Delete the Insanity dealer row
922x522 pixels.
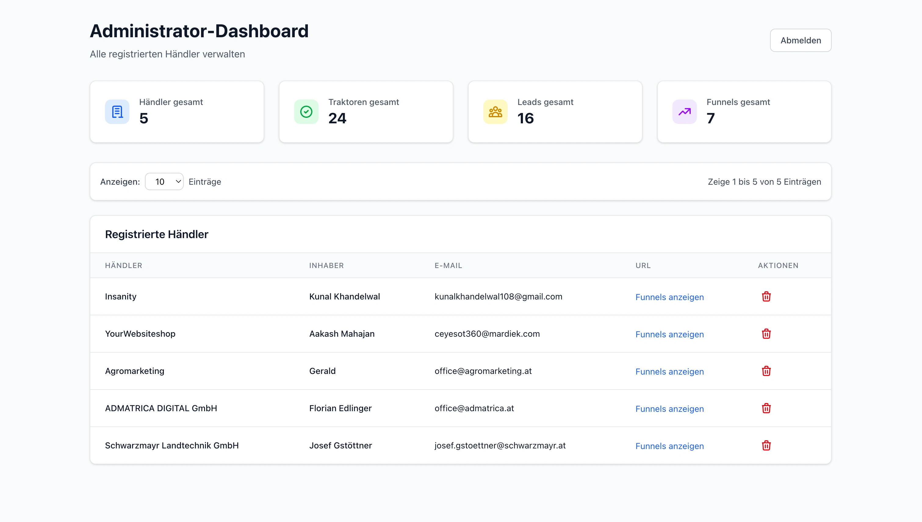pos(766,296)
